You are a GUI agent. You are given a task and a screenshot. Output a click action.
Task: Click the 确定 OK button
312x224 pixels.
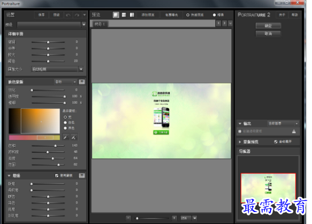click(268, 26)
